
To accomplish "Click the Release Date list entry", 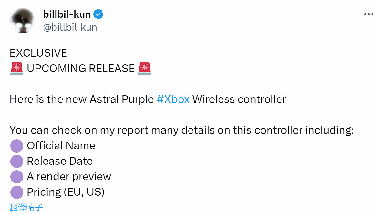I will point(60,161).
